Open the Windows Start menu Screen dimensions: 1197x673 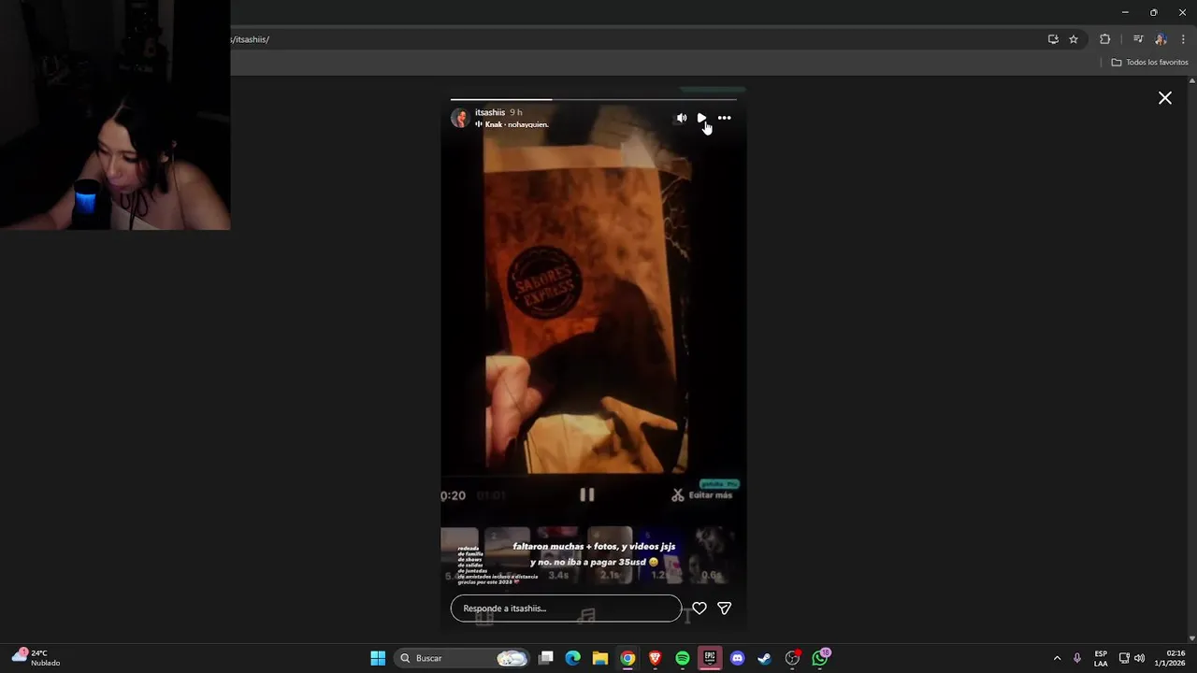pos(378,658)
